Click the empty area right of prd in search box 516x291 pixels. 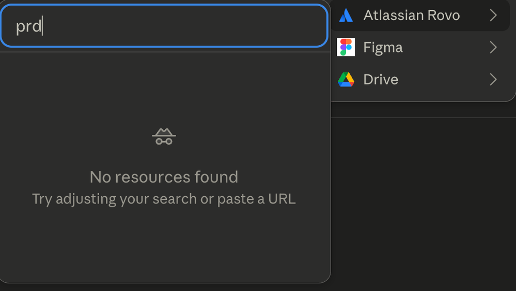click(184, 26)
